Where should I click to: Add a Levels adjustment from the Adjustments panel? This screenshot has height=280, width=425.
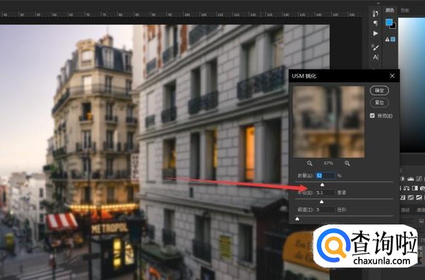[412, 179]
